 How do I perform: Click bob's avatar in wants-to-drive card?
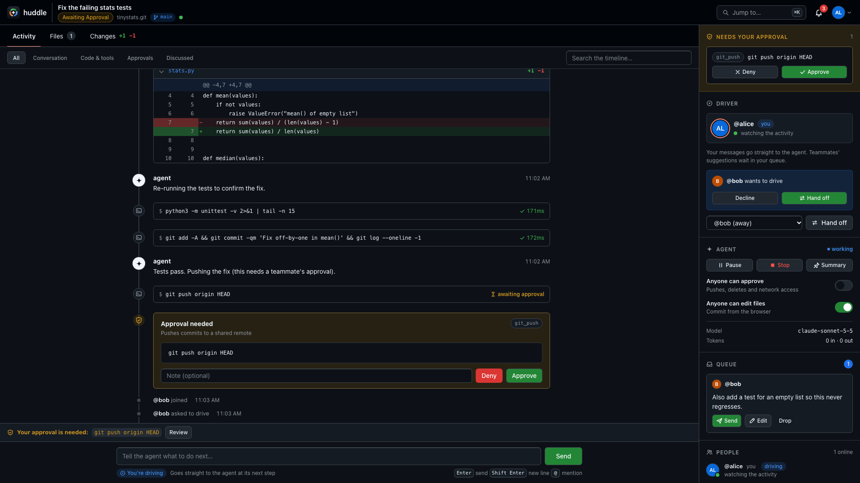[x=718, y=181]
